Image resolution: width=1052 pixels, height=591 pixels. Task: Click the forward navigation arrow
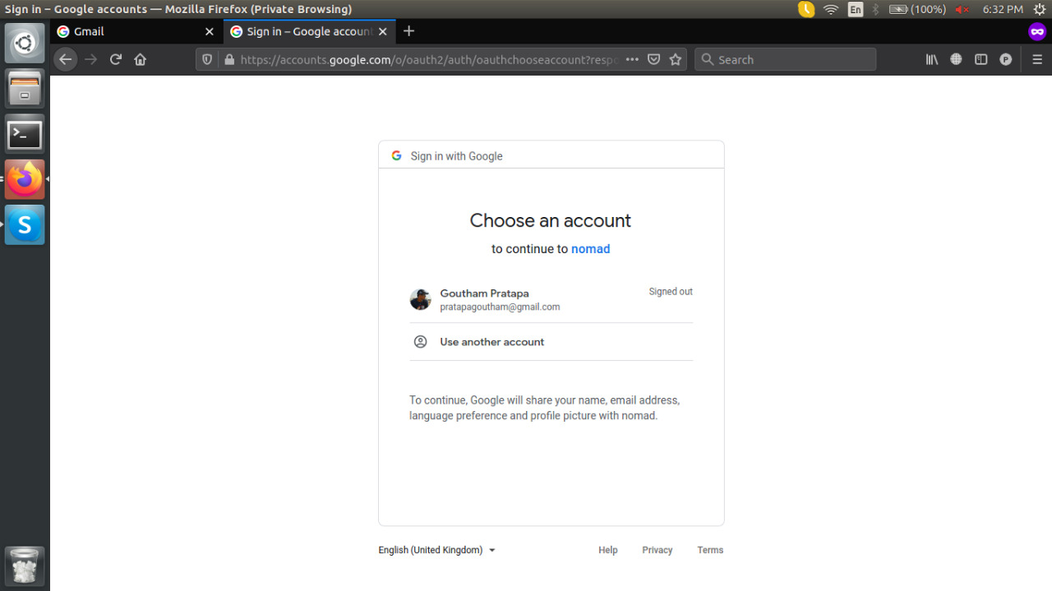tap(91, 59)
